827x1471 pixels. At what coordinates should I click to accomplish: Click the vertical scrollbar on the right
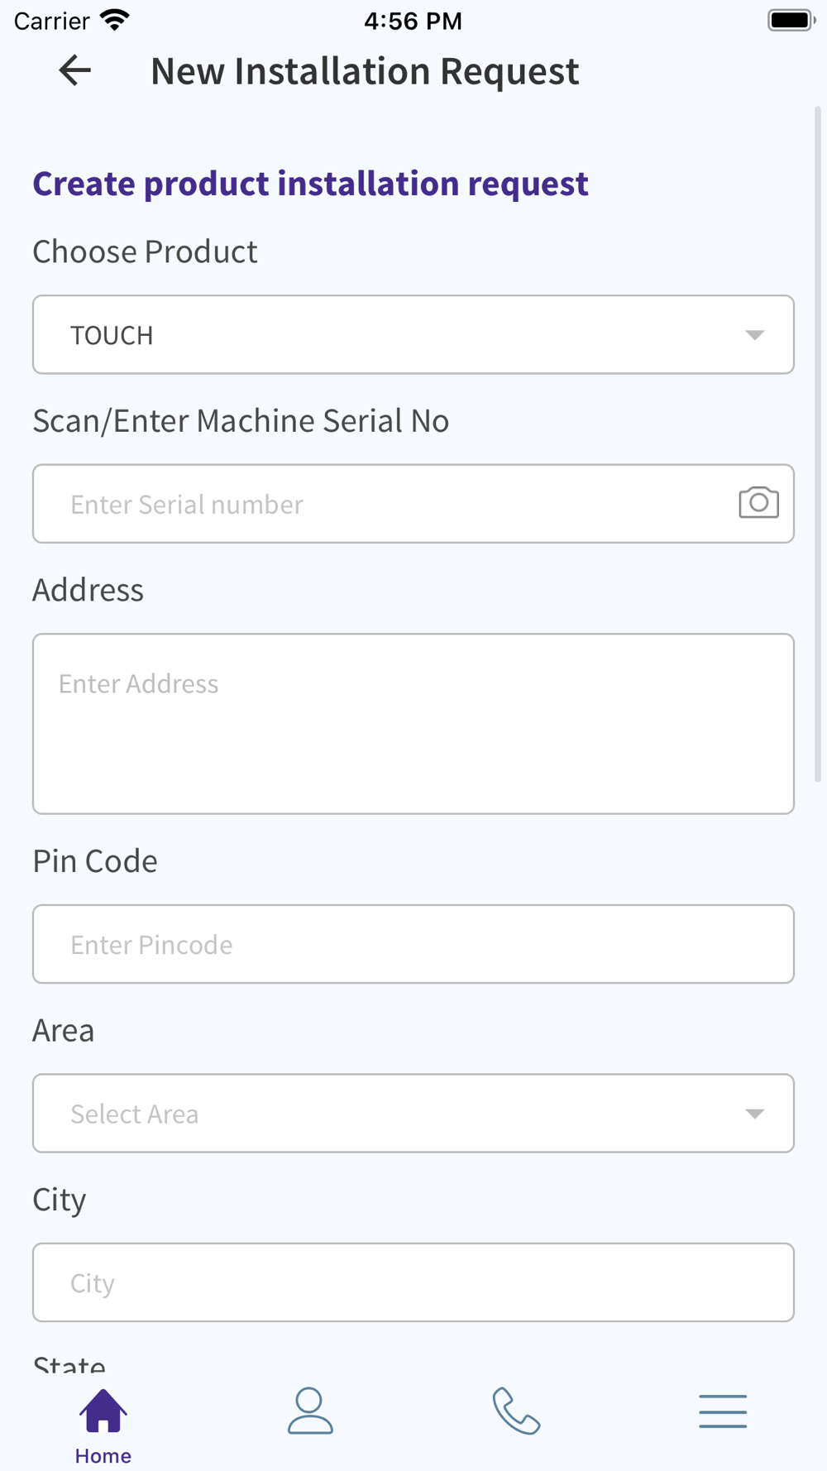818,444
